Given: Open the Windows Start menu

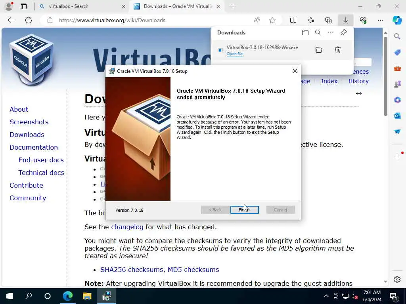Looking at the screenshot, I should click(x=10, y=296).
